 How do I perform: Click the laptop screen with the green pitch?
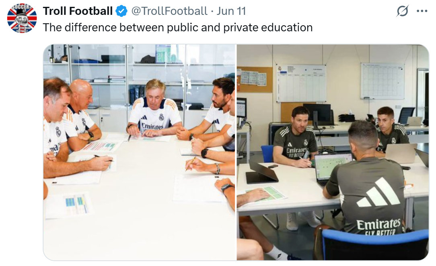click(x=333, y=167)
